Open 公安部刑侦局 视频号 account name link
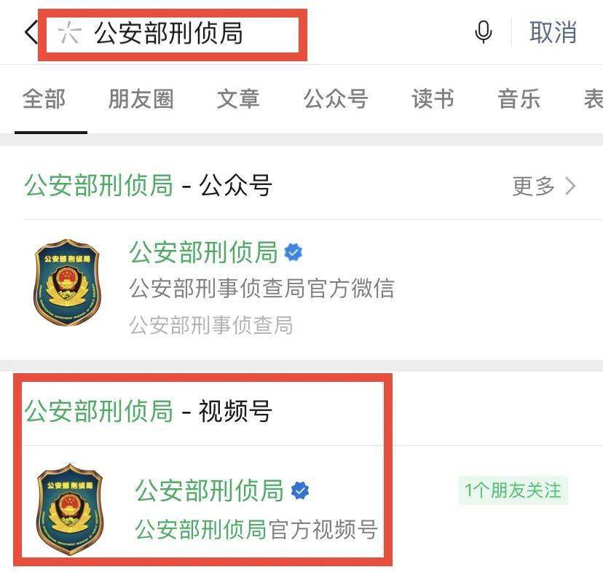The height and width of the screenshot is (575, 603). pos(210,490)
